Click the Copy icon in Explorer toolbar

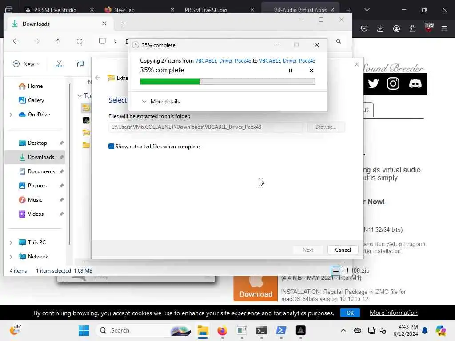(x=80, y=64)
